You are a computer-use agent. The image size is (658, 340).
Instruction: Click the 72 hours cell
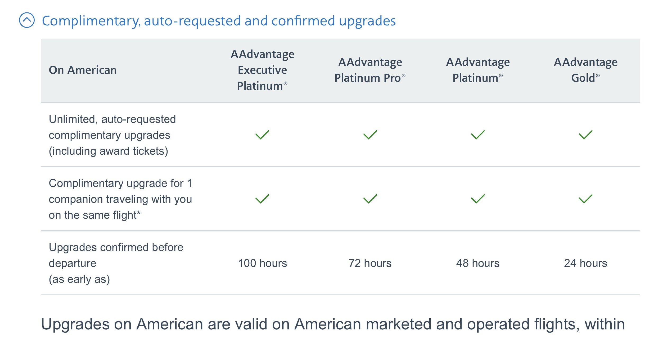click(370, 263)
